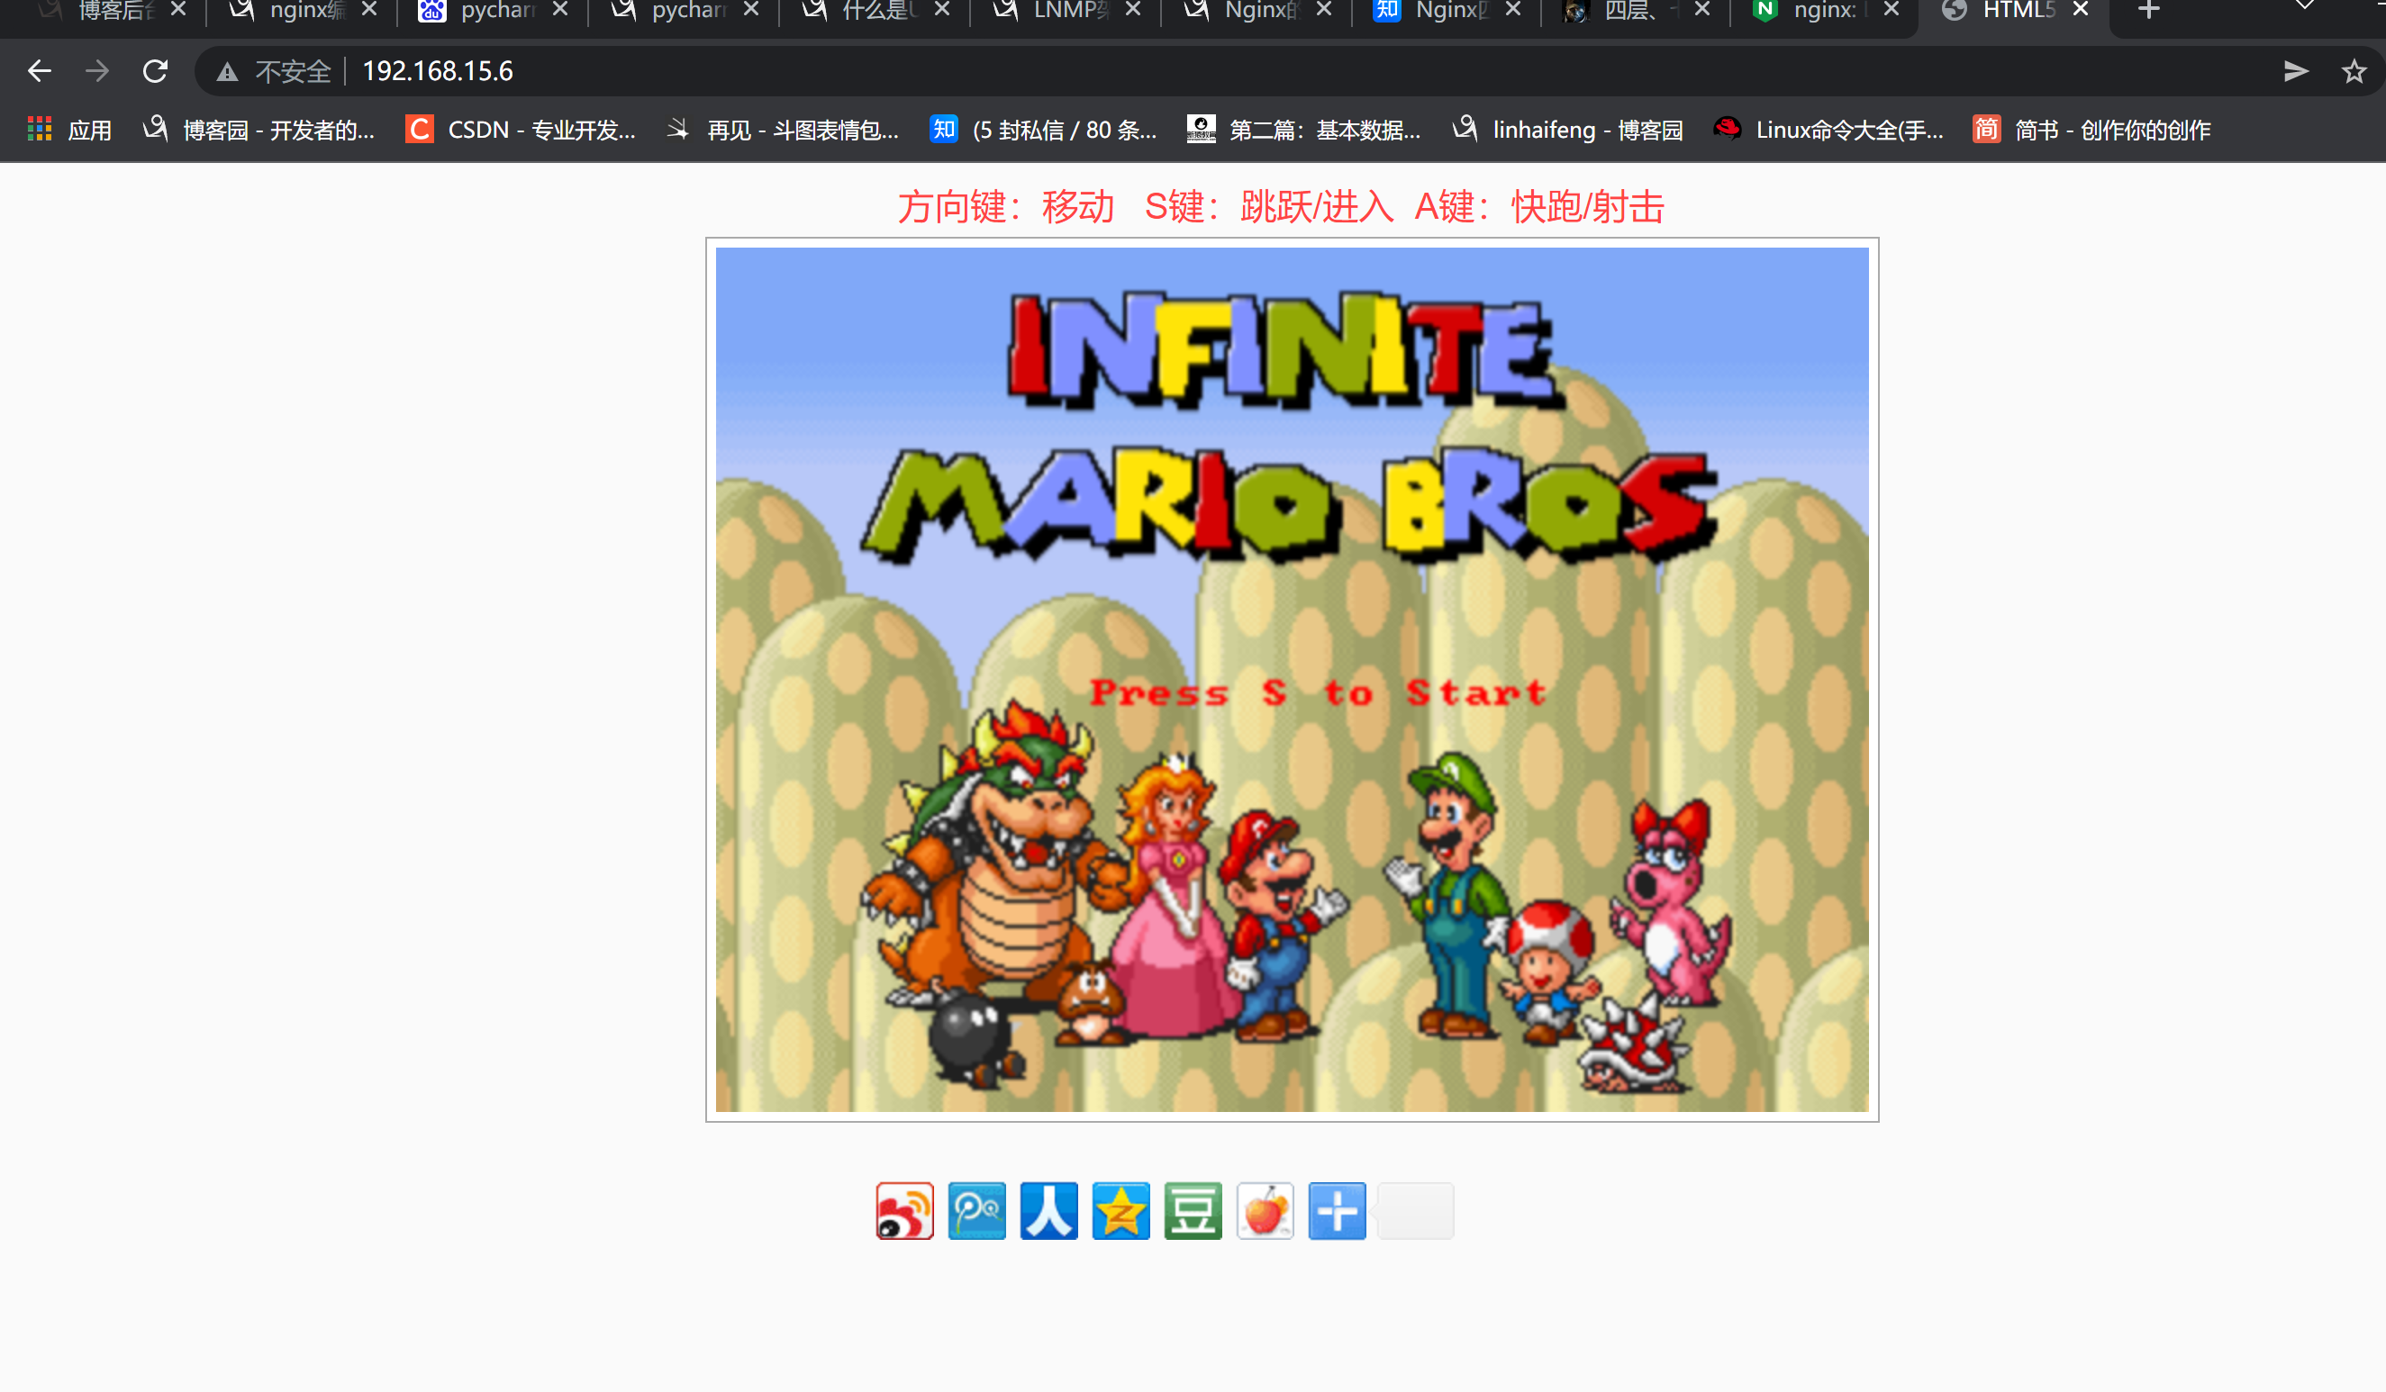Viewport: 2386px width, 1392px height.
Task: Click 'Press S to Start' text
Action: [1318, 692]
